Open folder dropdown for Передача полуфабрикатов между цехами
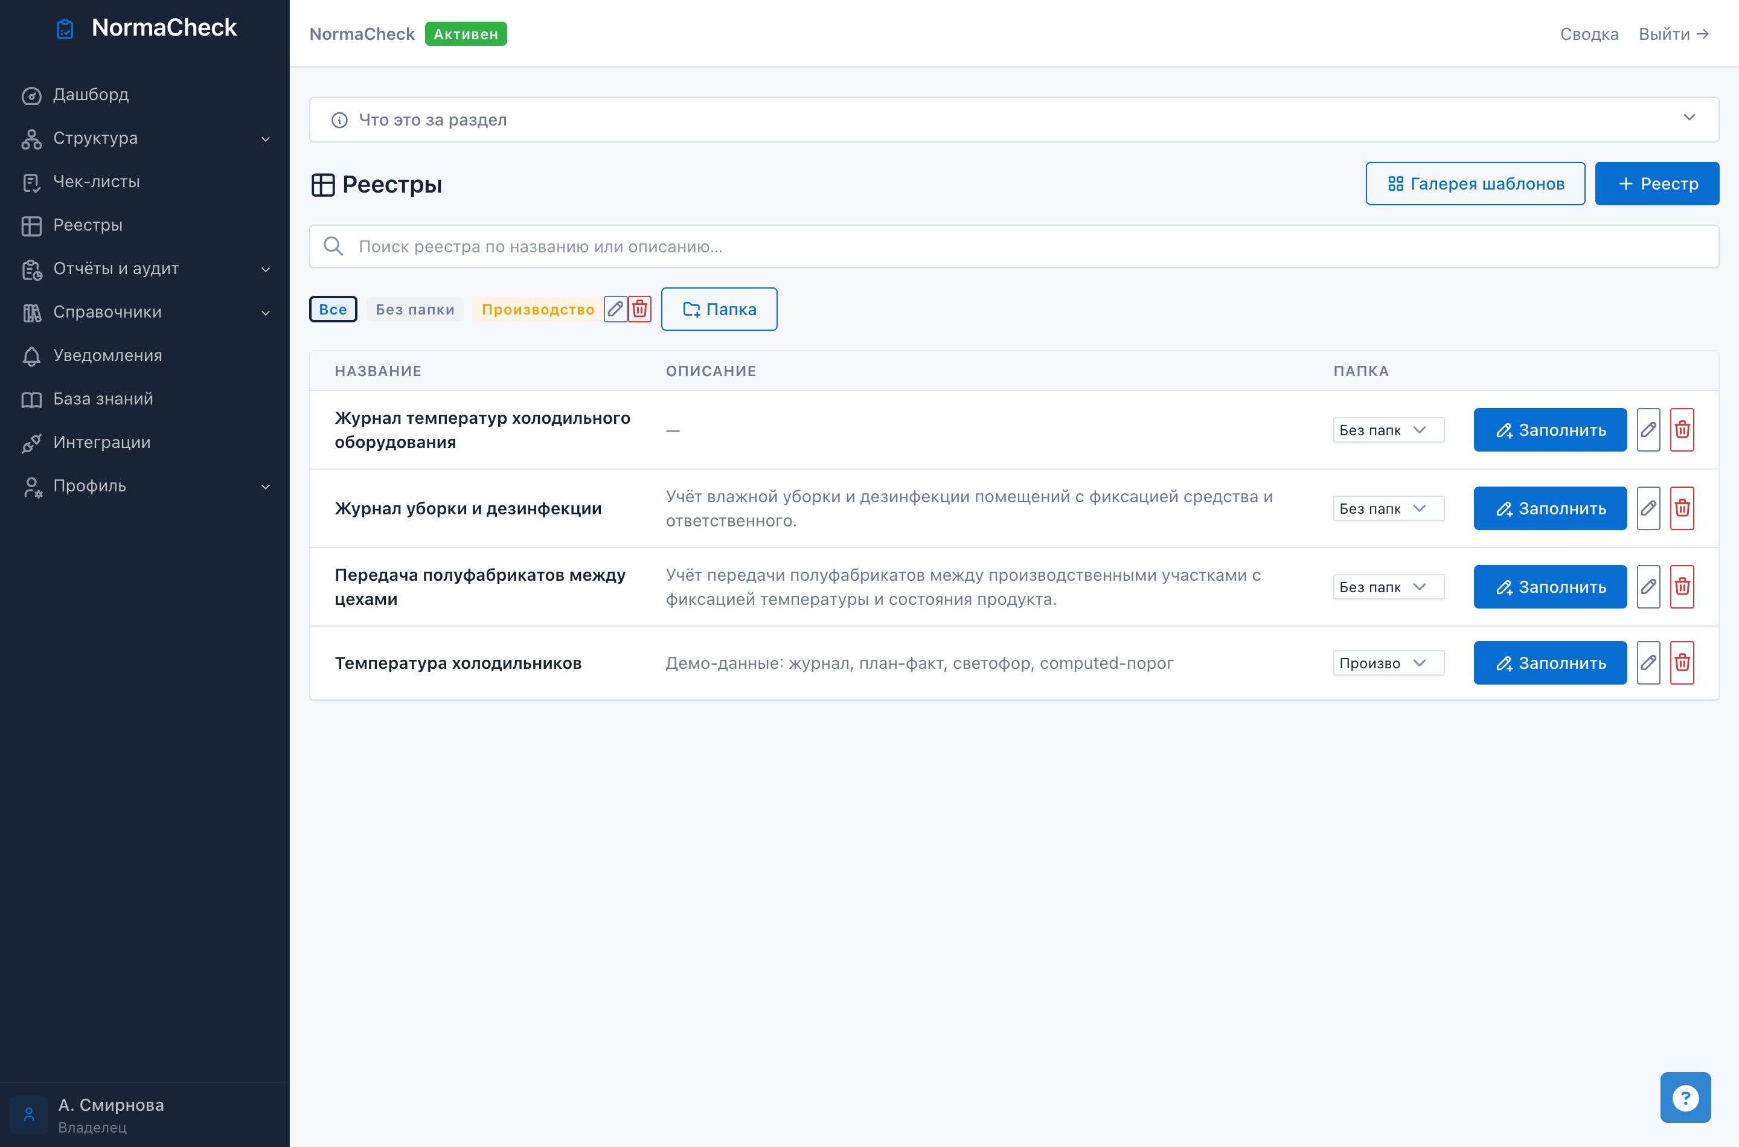The width and height of the screenshot is (1739, 1147). tap(1388, 587)
